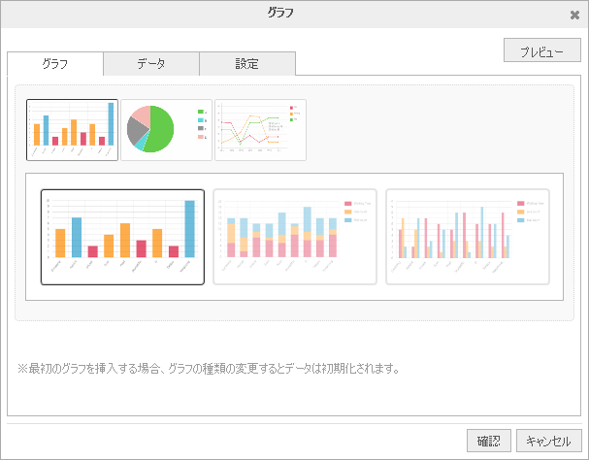Viewport: 589px width, 460px height.
Task: Choose the simple single-series bar chart style
Action: [122, 237]
